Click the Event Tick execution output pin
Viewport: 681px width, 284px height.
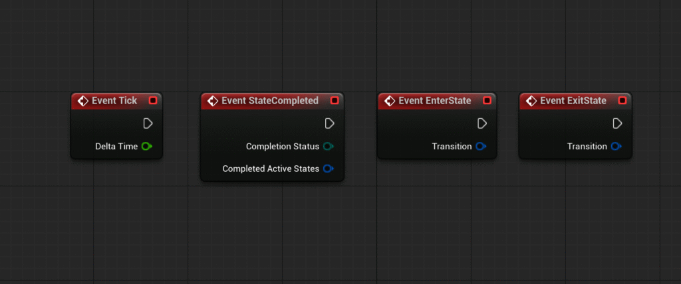[x=148, y=123]
